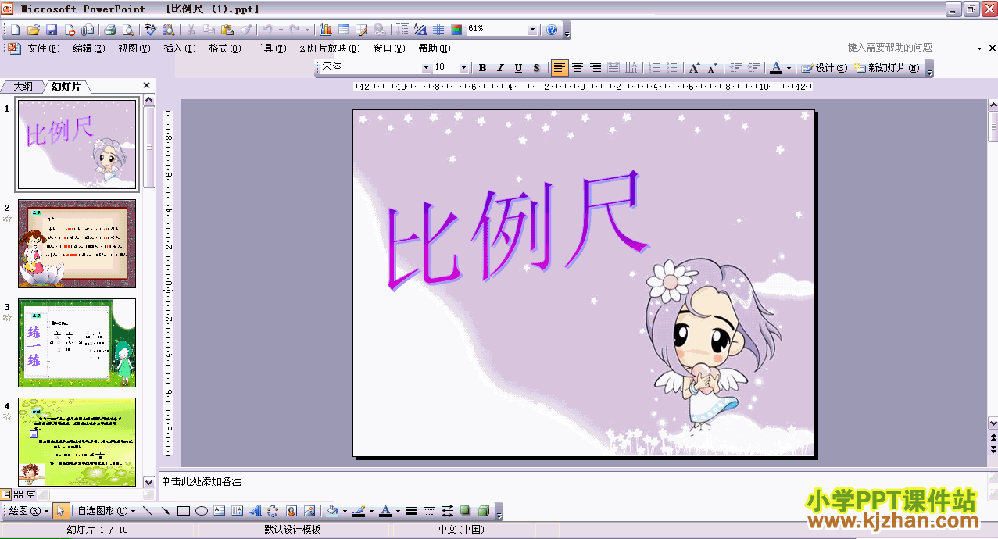Switch to the 幻灯片 (Slides) tab
Screen dimensions: 998x539
pyautogui.click(x=66, y=87)
